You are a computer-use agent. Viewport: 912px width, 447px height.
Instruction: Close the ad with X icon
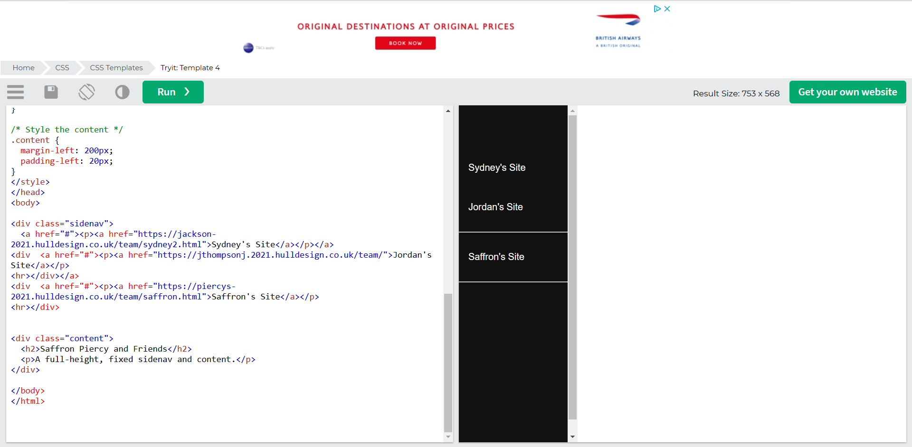point(667,9)
